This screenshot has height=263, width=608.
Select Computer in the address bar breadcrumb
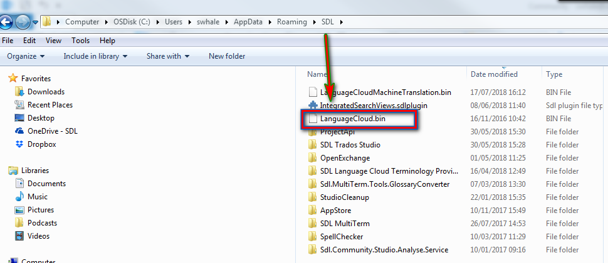pyautogui.click(x=82, y=22)
